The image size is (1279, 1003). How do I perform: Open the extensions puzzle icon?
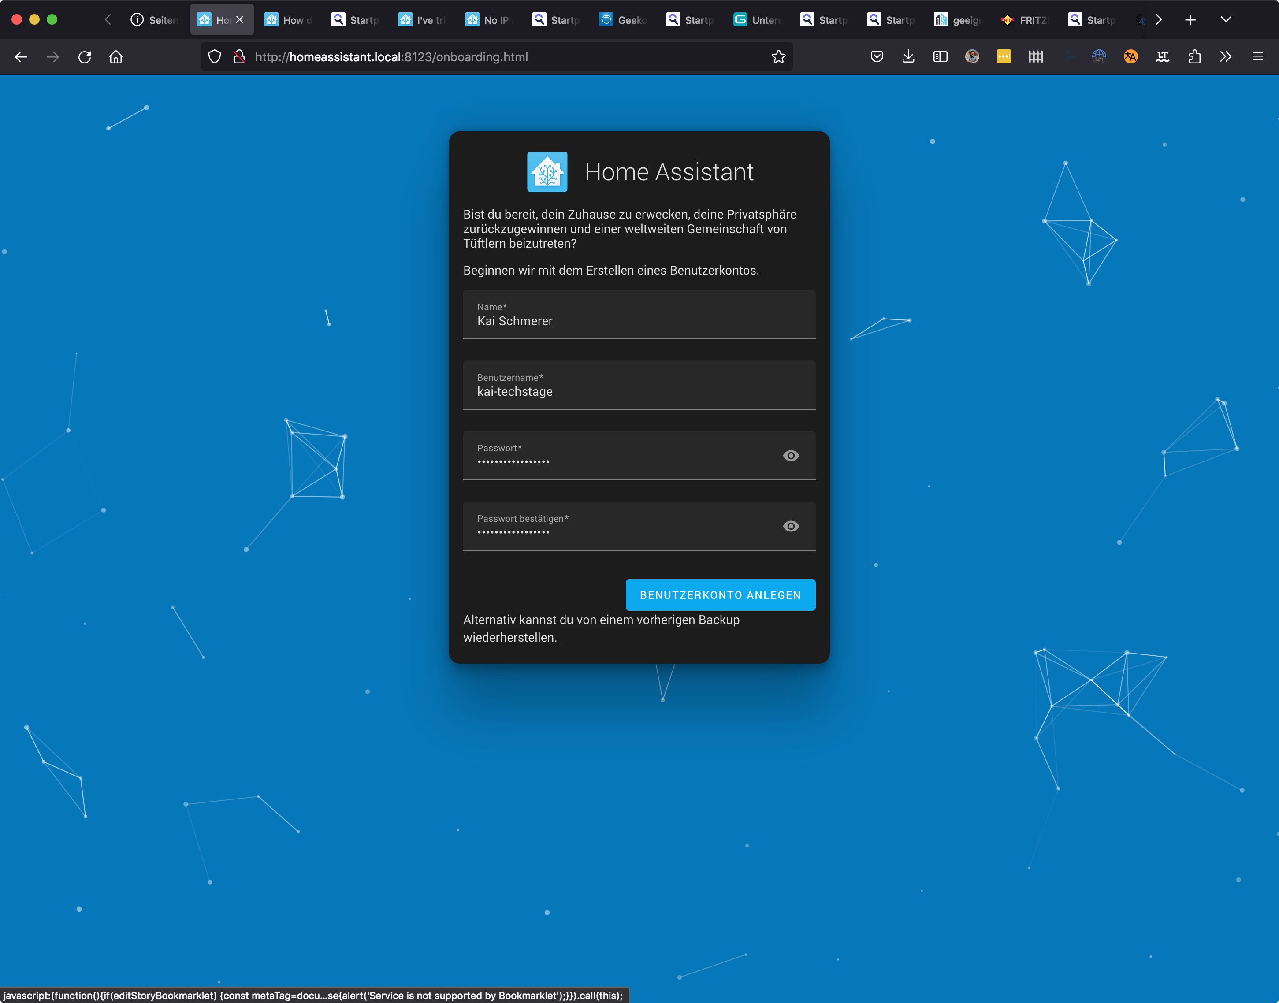(1194, 57)
